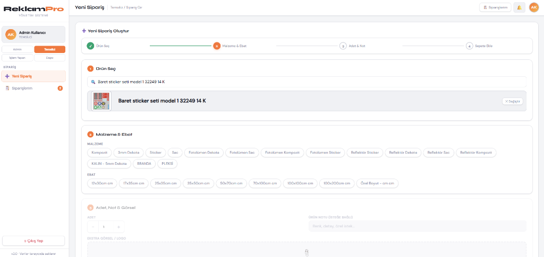Select the Admin role
This screenshot has height=257, width=544.
point(18,49)
